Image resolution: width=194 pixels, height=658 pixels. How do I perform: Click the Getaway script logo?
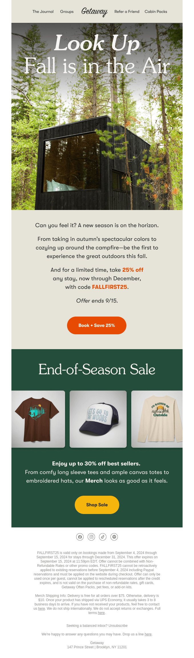coord(94,11)
